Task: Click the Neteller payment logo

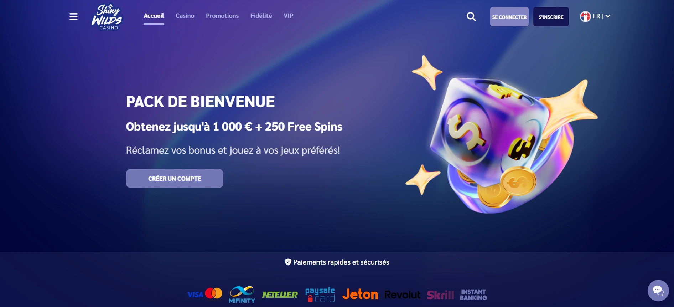Action: (x=280, y=295)
